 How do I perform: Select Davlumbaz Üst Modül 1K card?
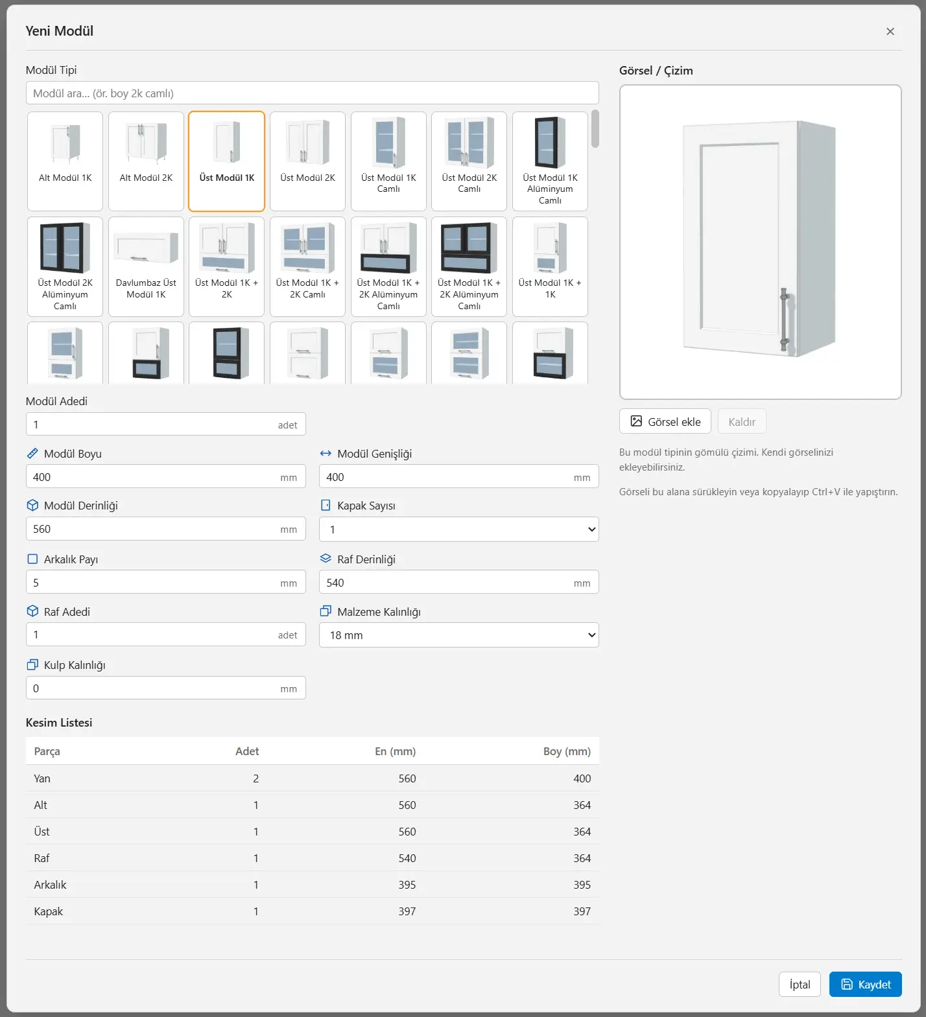click(146, 266)
